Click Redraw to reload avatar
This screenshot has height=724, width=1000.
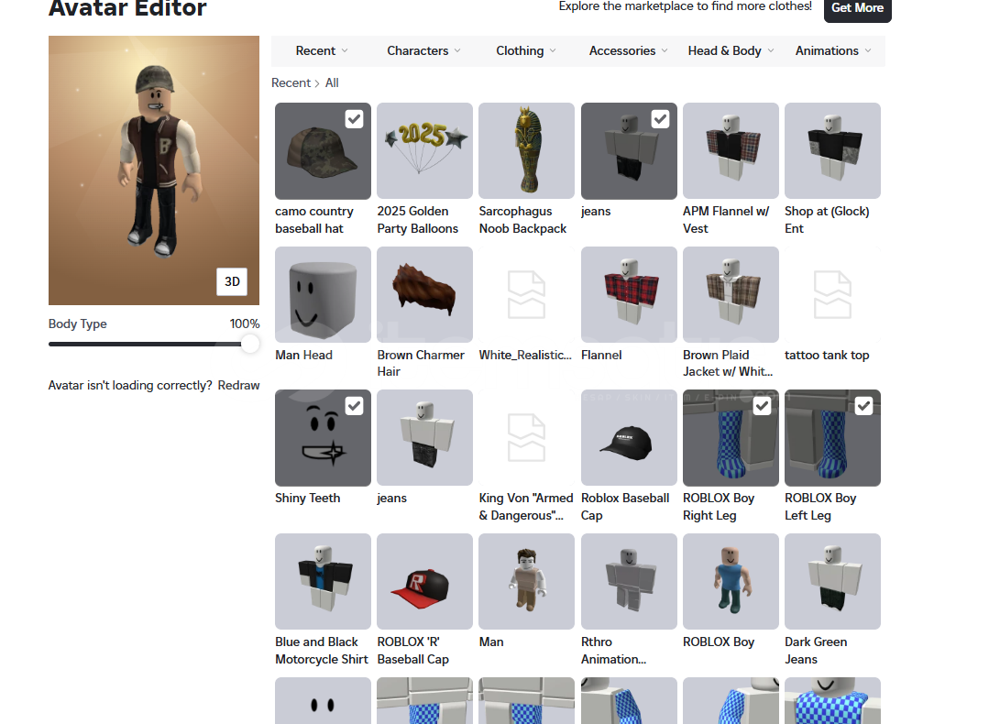238,385
